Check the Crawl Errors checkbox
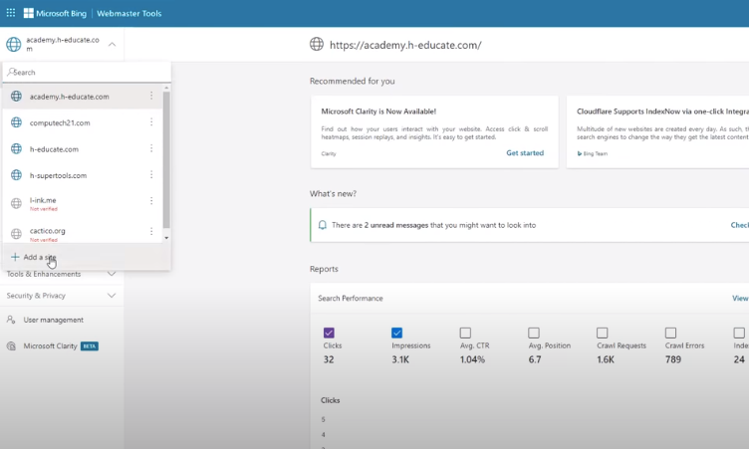749x449 pixels. [670, 333]
